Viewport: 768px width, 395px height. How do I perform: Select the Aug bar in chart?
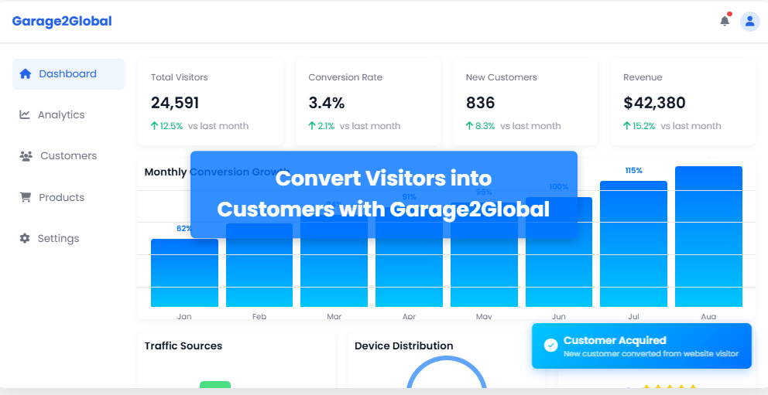point(708,237)
